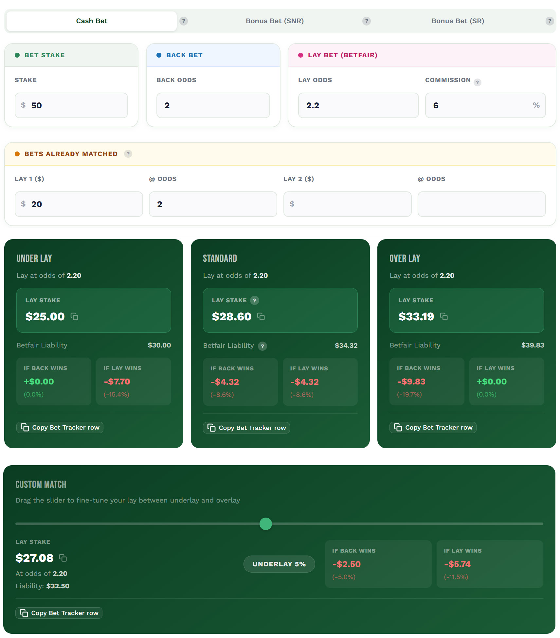Viewport: 560px width, 638px height.
Task: Focus the Lay 1 ($) amount field
Action: click(79, 204)
